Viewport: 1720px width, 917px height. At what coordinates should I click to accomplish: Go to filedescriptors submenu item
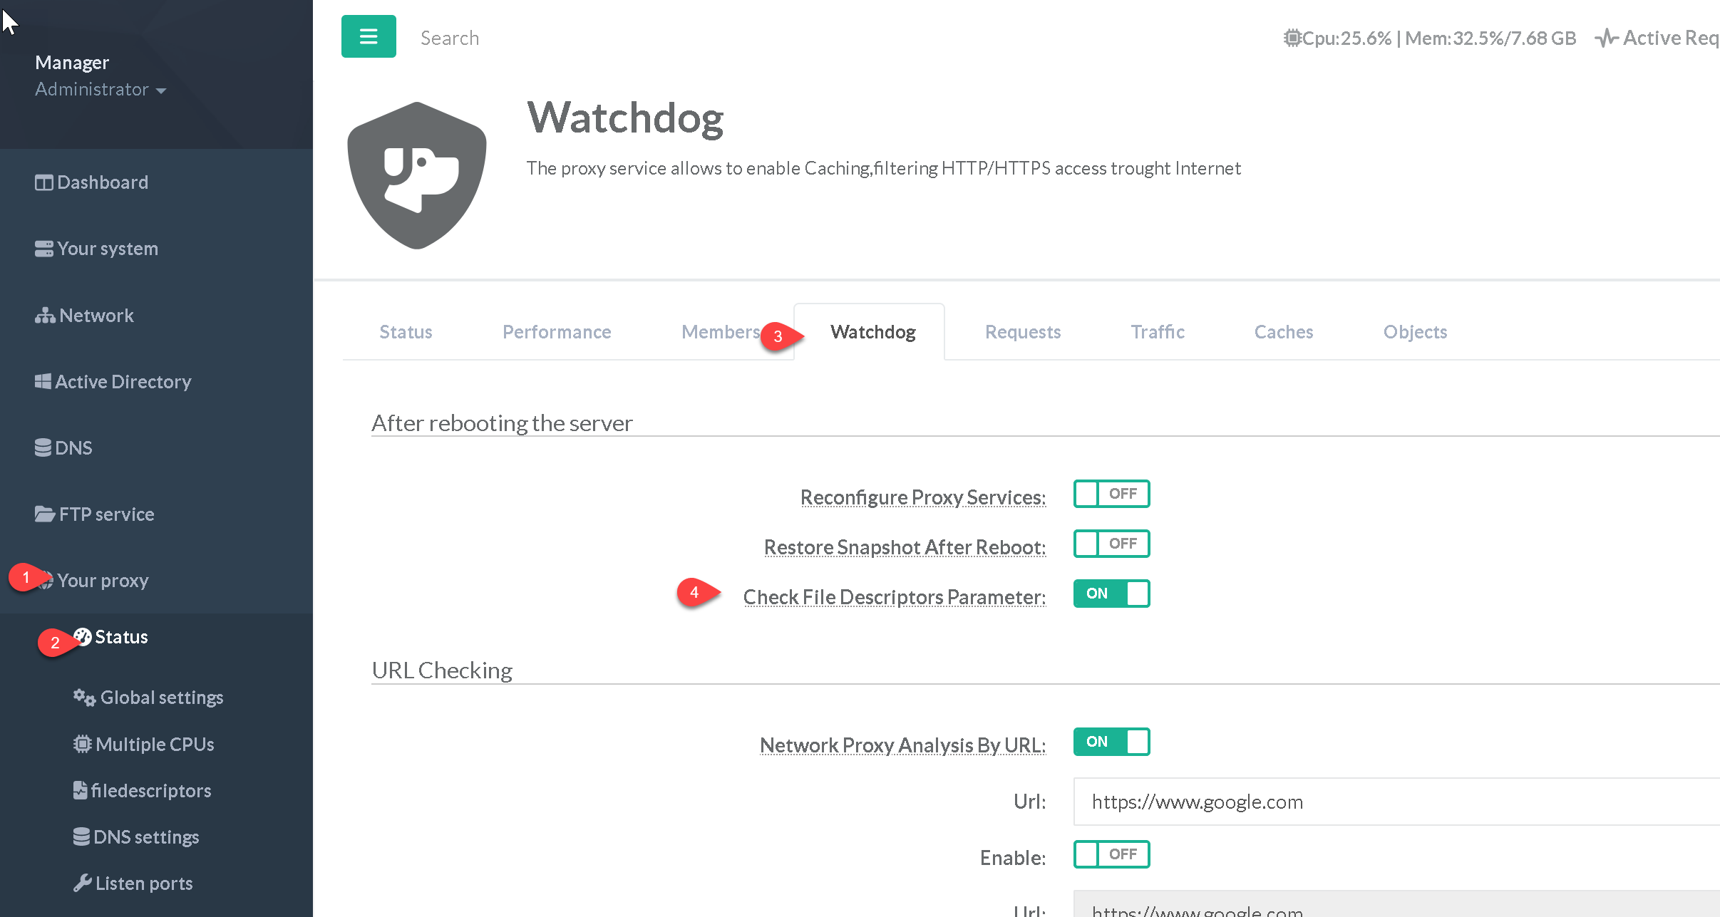click(150, 791)
